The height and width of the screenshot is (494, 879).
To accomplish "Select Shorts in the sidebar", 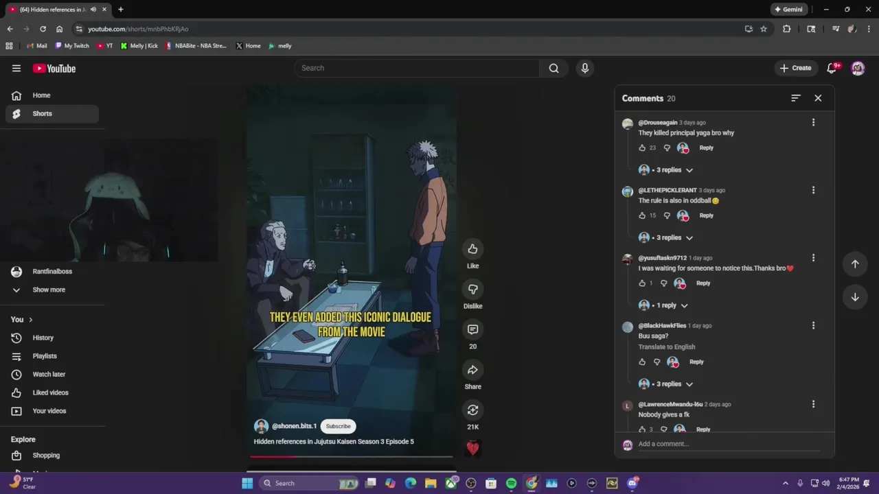I will (52, 114).
